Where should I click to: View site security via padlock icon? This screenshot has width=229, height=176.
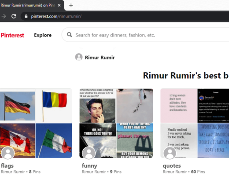pos(26,16)
